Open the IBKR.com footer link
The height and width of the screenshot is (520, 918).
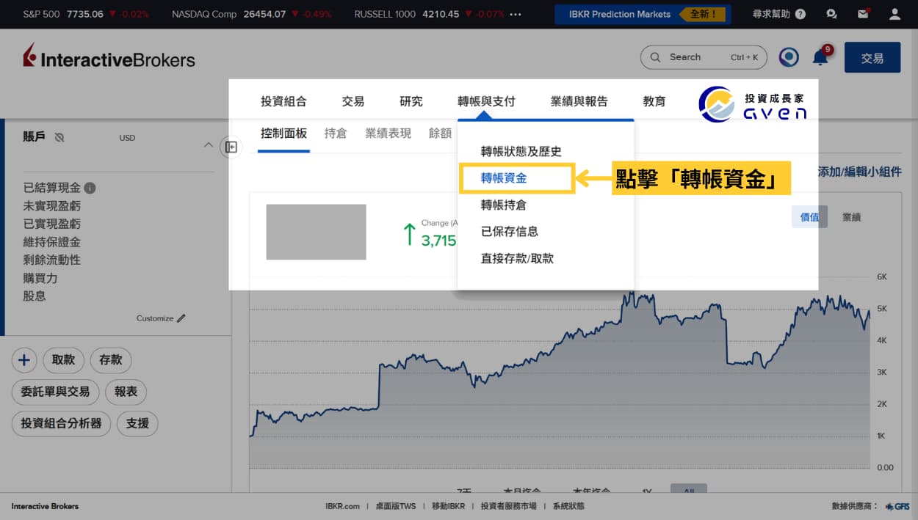pos(343,506)
